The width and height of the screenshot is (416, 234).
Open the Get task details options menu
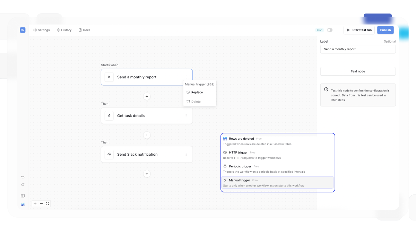pos(186,116)
